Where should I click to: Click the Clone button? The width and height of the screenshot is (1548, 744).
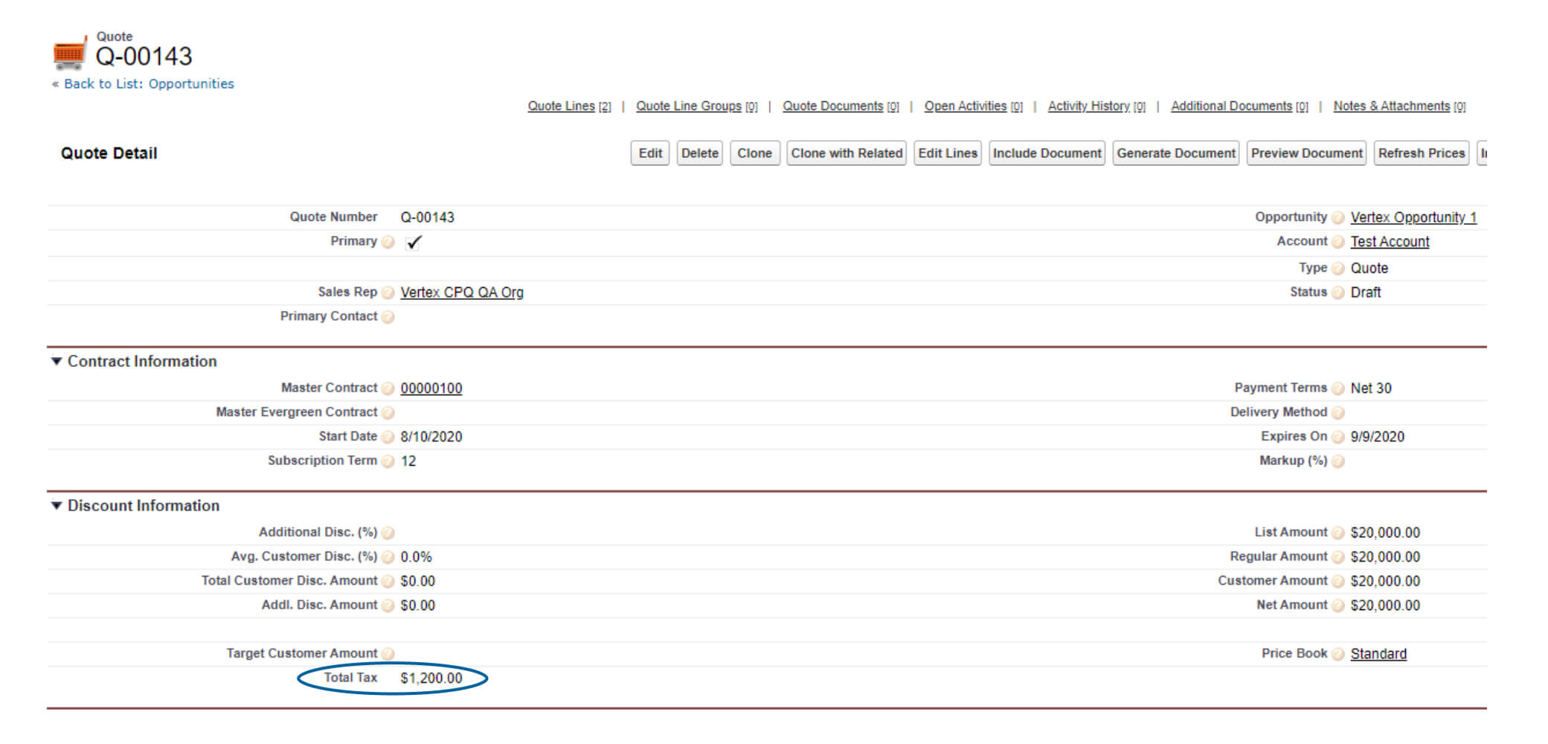pyautogui.click(x=755, y=153)
